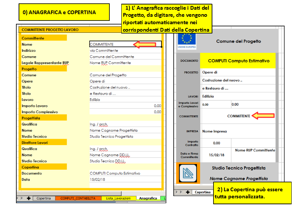Click the Committente Nome input cell containing COMMITTENTE

coord(125,44)
